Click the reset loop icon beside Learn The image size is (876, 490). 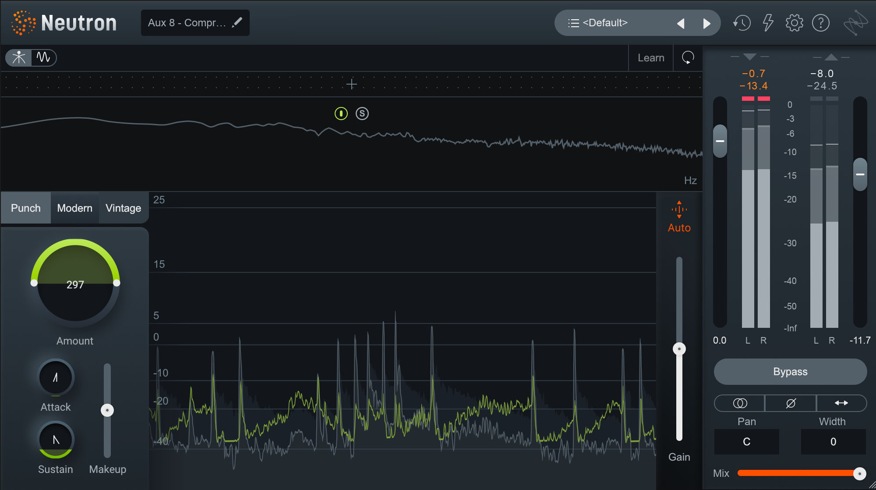pos(688,57)
